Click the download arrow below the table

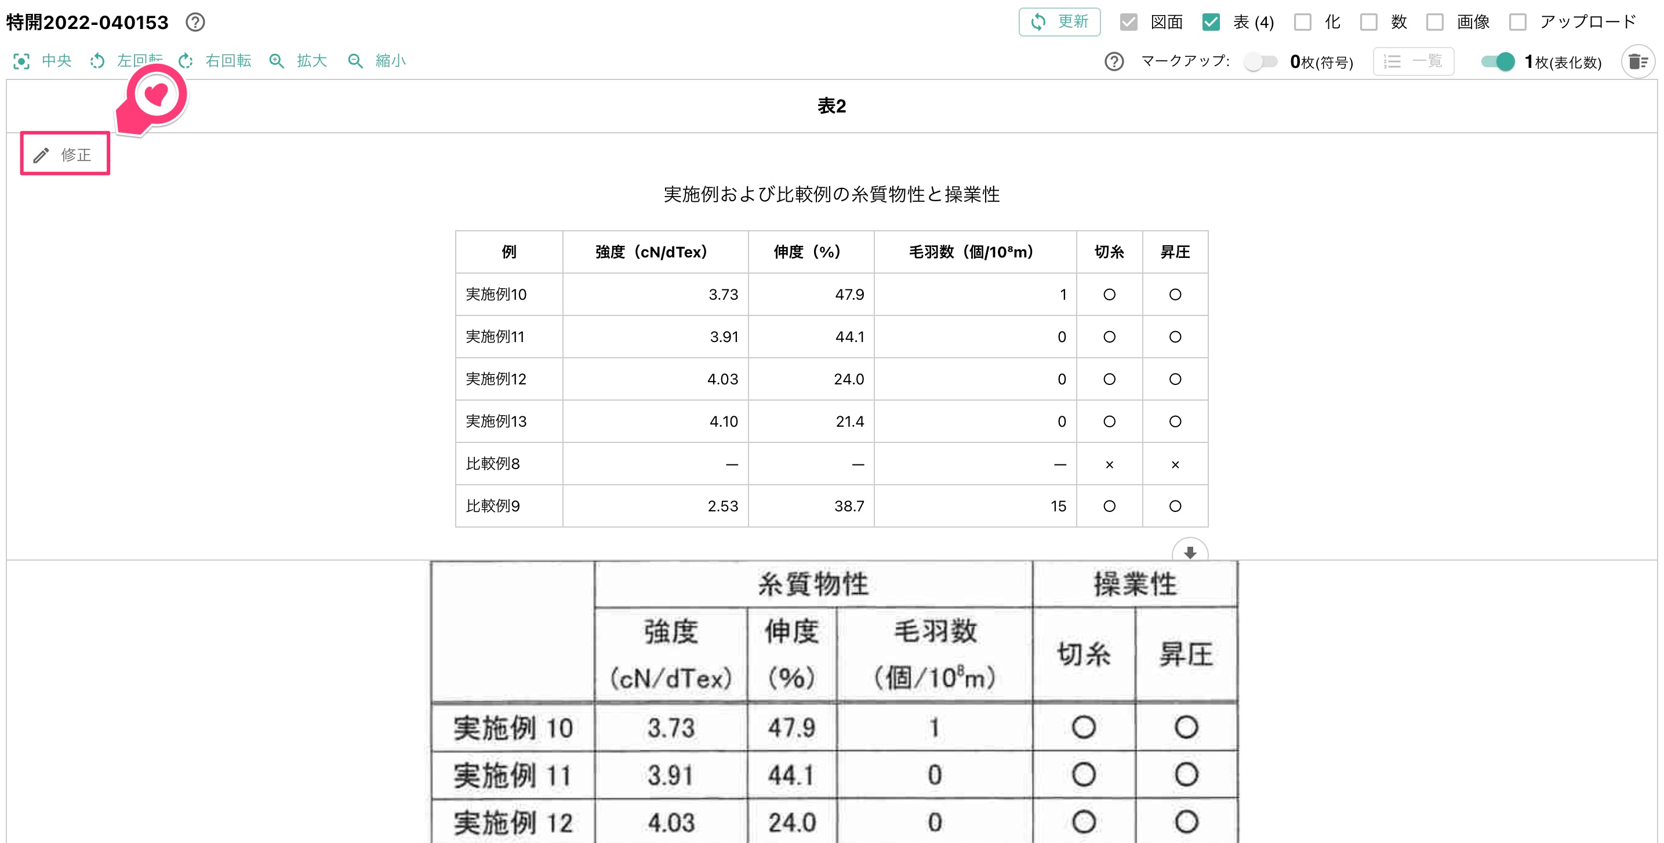click(x=1190, y=553)
